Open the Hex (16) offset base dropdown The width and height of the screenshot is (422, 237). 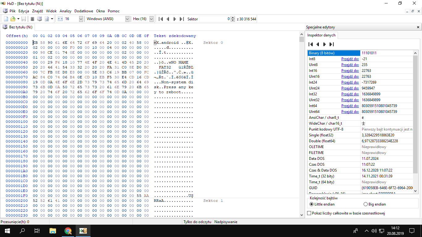point(151,19)
